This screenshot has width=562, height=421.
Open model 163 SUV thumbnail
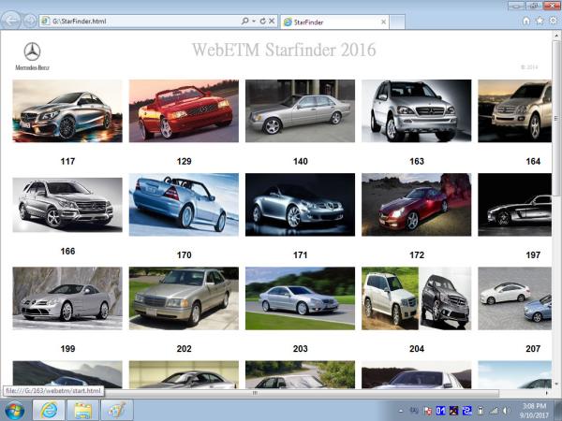coord(417,111)
